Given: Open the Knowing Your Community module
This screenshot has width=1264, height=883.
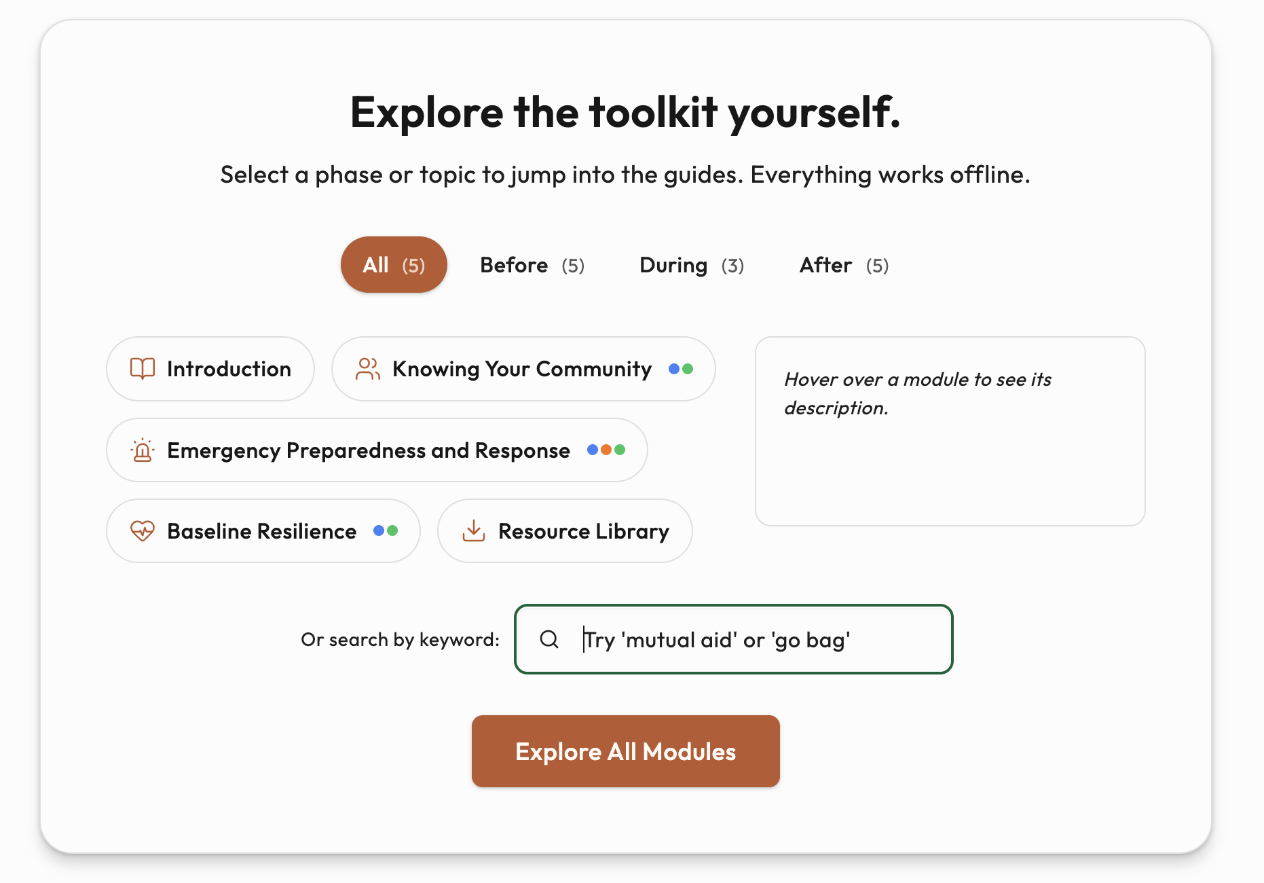Looking at the screenshot, I should (521, 369).
